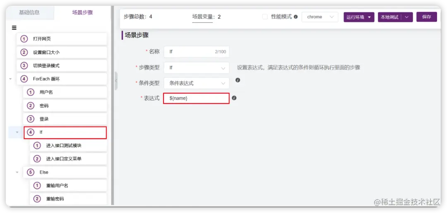Click info icon beside 性能模式
Viewport: 447px width, 213px height.
(x=296, y=17)
